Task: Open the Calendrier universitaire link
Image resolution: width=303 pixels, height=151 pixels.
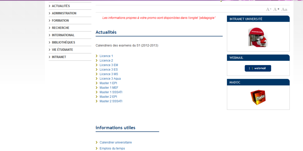Action: click(x=116, y=143)
